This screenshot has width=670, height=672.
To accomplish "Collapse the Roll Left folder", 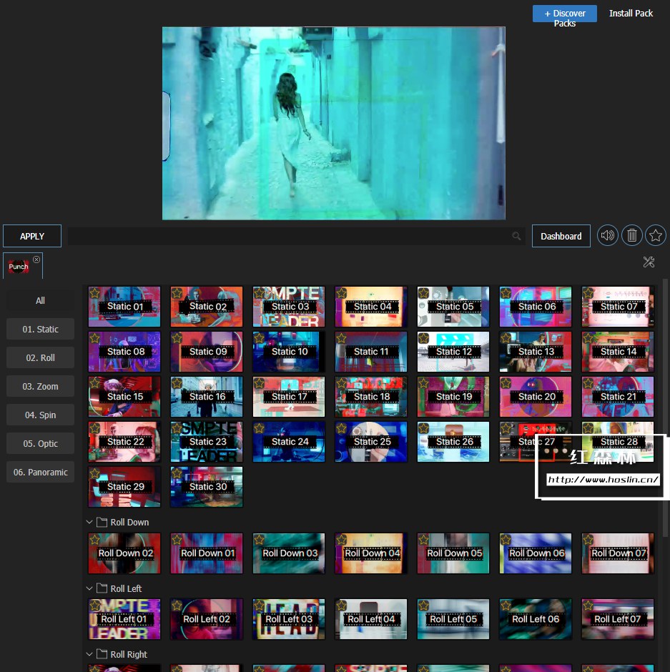I will (x=89, y=588).
